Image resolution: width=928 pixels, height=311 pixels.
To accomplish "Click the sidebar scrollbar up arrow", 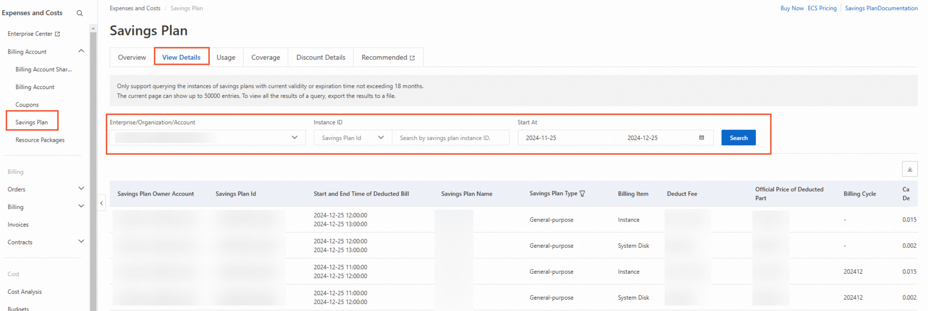I will pos(93,28).
